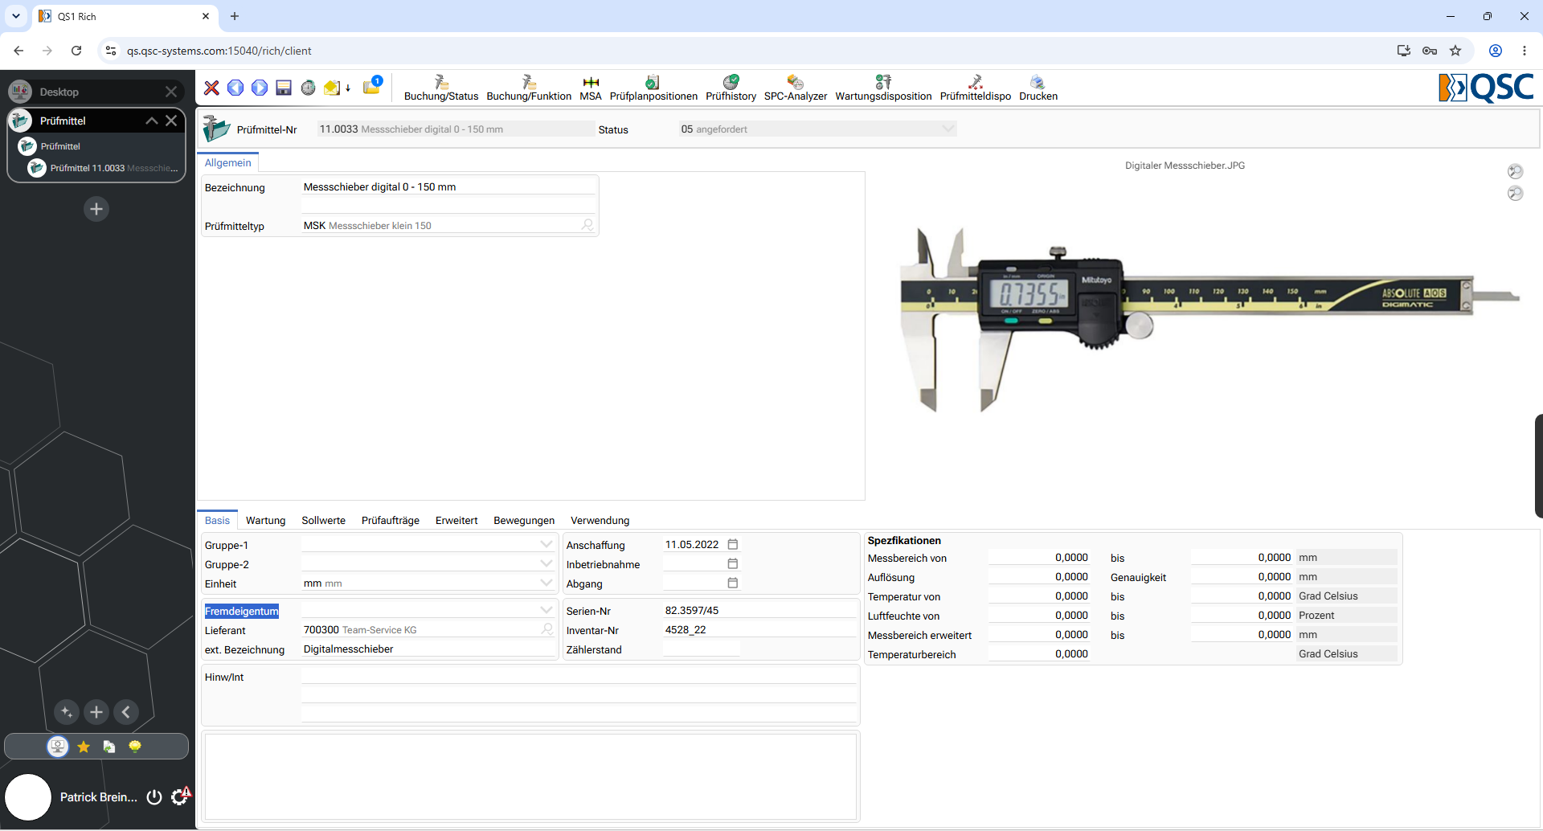Image resolution: width=1543 pixels, height=831 pixels.
Task: Click the lower plus button near sparkle icon
Action: (x=96, y=712)
